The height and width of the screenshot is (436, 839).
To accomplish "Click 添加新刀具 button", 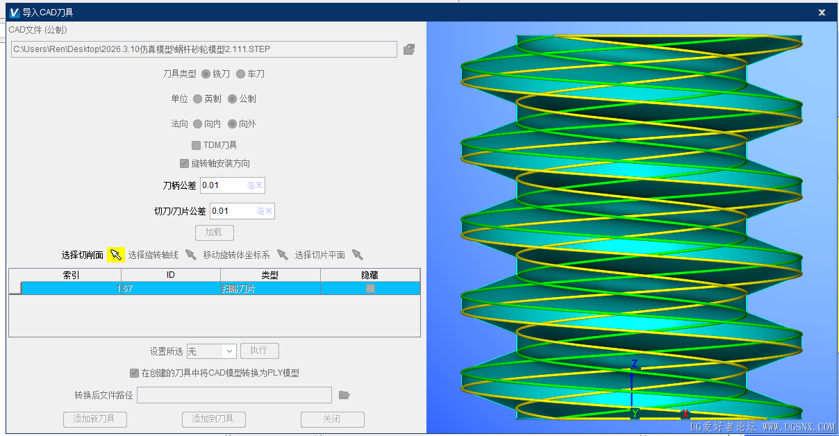I will pyautogui.click(x=95, y=419).
